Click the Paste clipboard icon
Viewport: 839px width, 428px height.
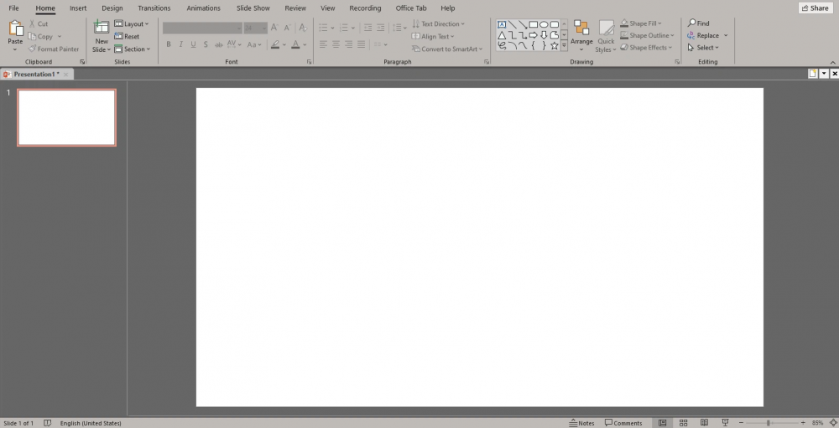(15, 28)
